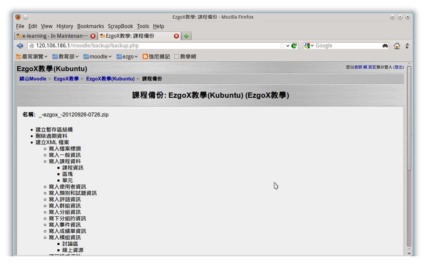Click the 寫入成績單資訊 list item
426x270 pixels.
[67, 231]
